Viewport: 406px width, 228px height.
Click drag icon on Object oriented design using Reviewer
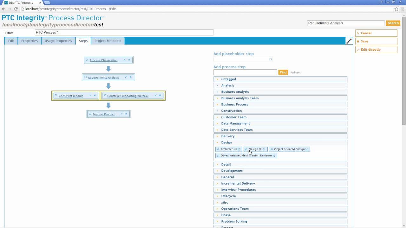(x=274, y=155)
